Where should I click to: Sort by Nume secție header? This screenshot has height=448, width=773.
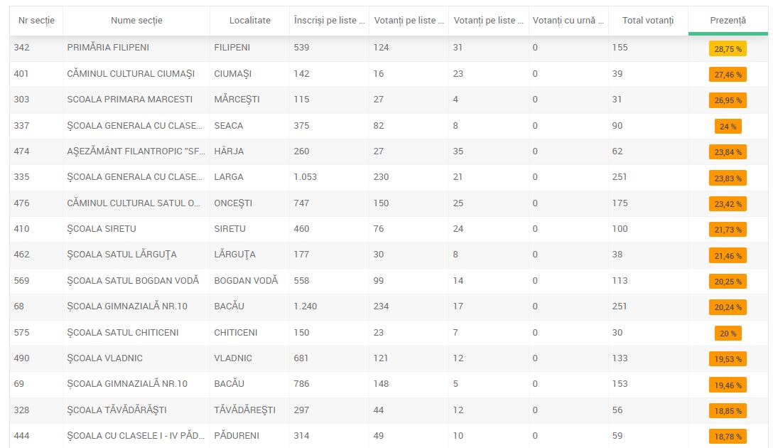[x=136, y=21]
